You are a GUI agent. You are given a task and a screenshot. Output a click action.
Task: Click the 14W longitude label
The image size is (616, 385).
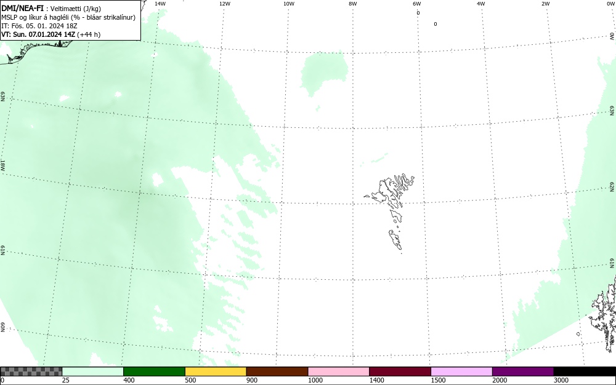[x=160, y=4]
